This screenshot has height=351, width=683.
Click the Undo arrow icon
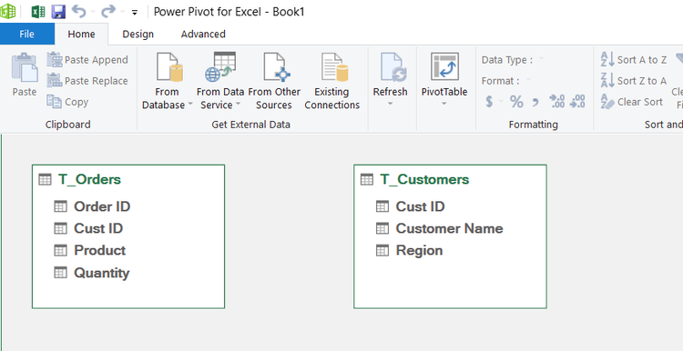tap(79, 11)
